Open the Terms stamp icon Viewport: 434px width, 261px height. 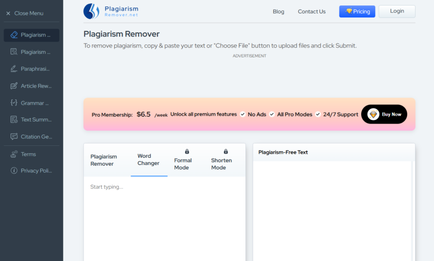click(14, 154)
